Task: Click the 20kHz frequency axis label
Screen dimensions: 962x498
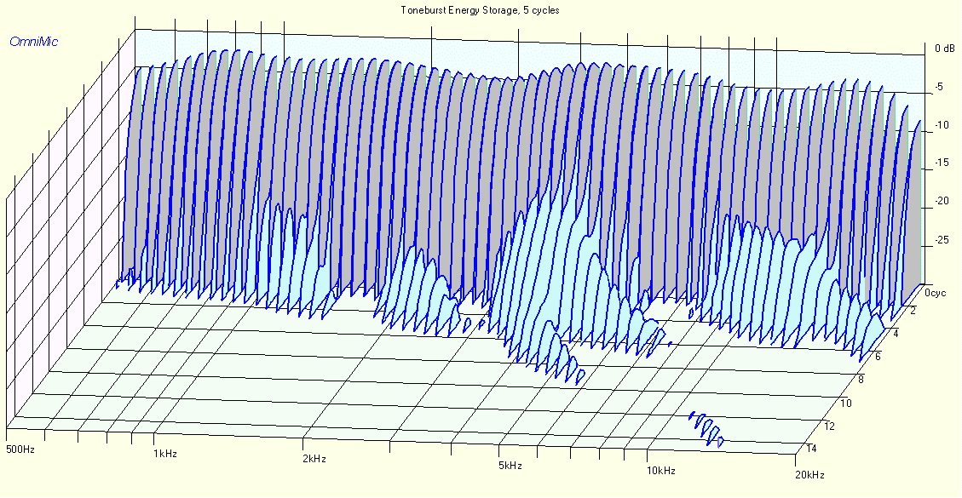Action: [809, 475]
